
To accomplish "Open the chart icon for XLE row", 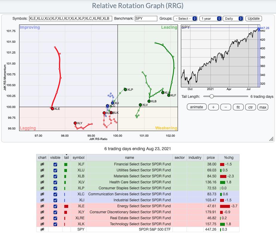I will click(x=42, y=206).
